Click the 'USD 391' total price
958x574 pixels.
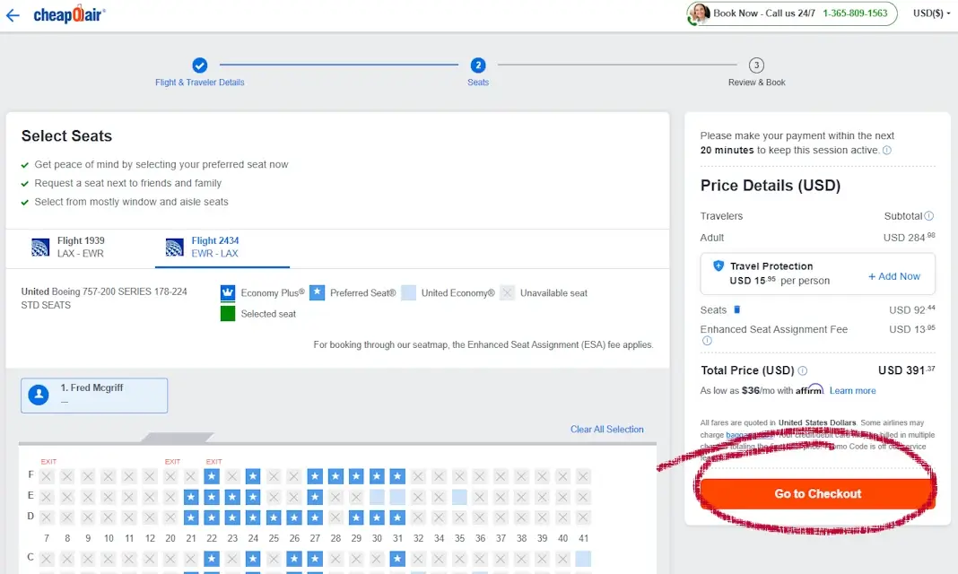pos(906,370)
